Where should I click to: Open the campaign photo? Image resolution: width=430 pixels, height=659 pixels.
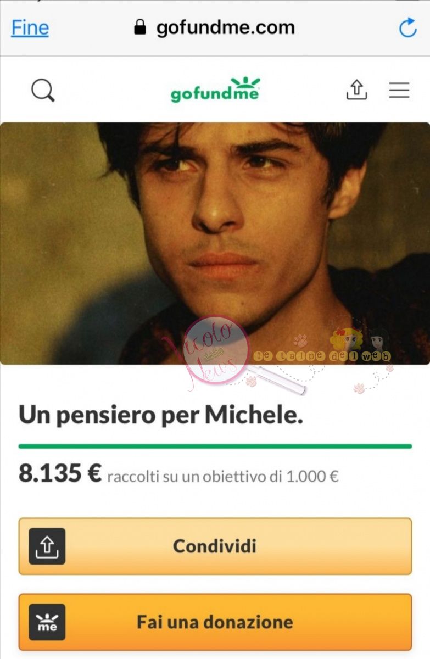point(215,243)
